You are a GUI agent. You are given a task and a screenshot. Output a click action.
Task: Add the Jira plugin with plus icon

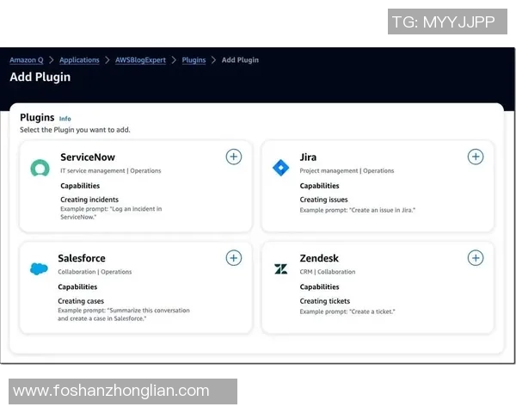[x=476, y=157]
